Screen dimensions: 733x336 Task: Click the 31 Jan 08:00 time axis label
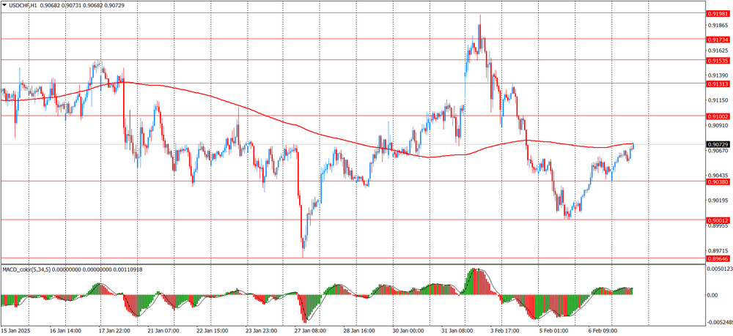(x=456, y=331)
